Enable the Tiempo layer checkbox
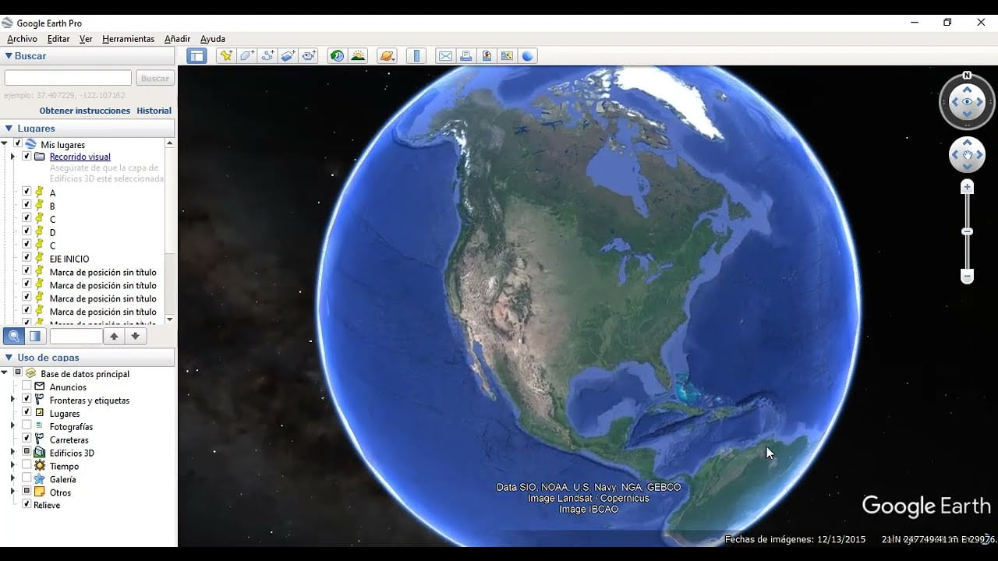The height and width of the screenshot is (561, 998). coord(27,465)
